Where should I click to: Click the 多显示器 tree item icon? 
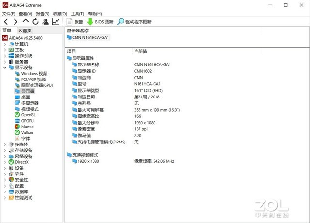coord(17,103)
